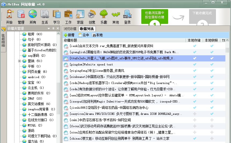Open the 开始 lighthouse toolbar icon
The height and width of the screenshot is (143, 231).
[9, 17]
